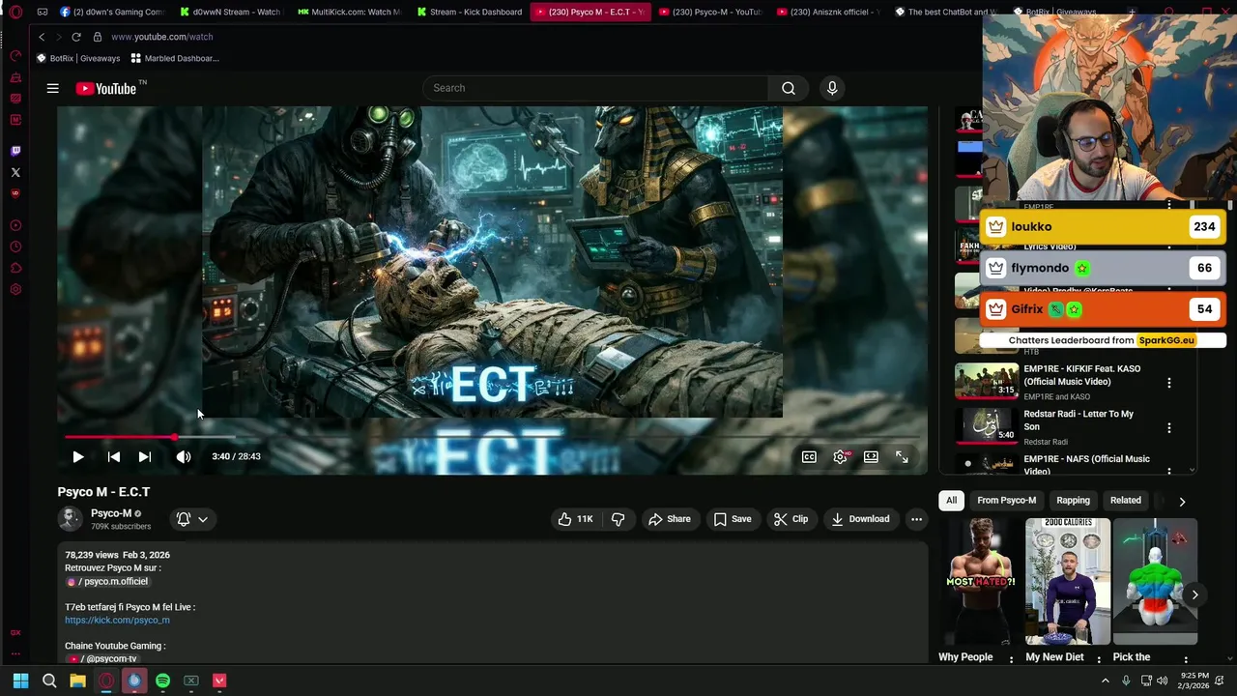The image size is (1237, 696).
Task: Open Opera sidebar history clock icon
Action: click(x=15, y=246)
